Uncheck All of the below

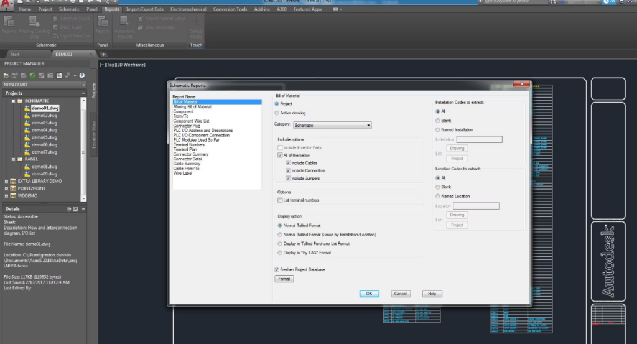coord(280,155)
